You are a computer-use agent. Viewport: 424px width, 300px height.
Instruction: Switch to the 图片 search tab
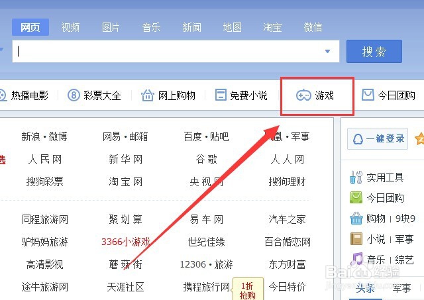pyautogui.click(x=111, y=27)
